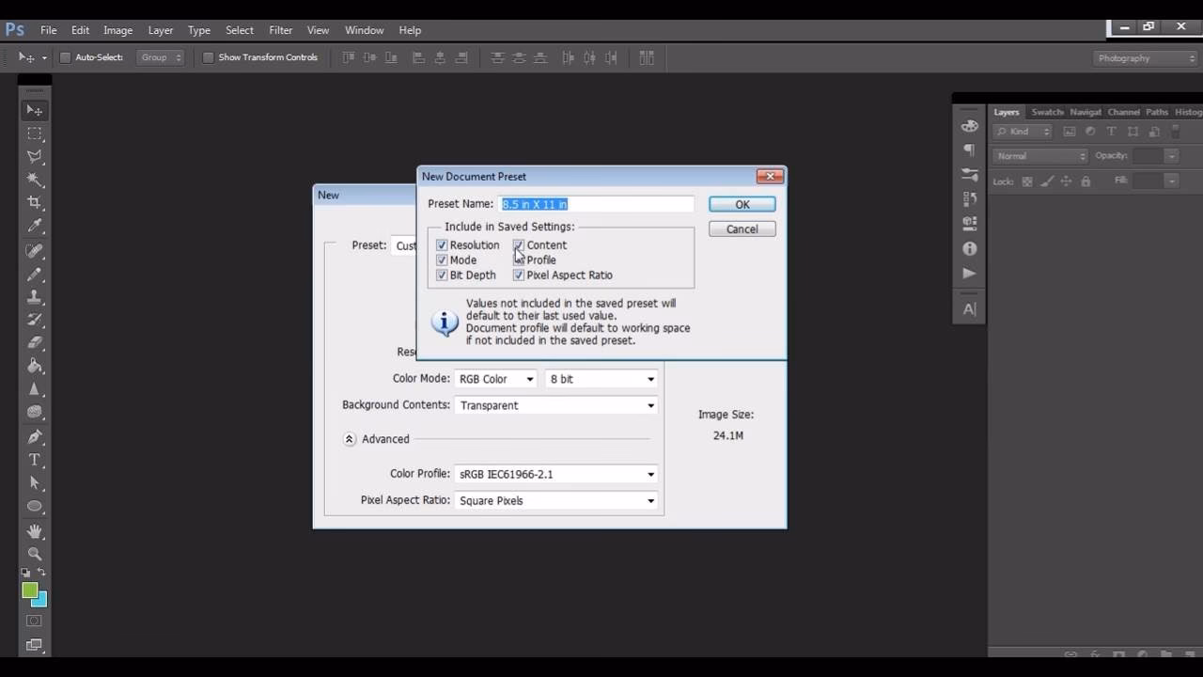Image resolution: width=1203 pixels, height=677 pixels.
Task: Switch to the Channels tab
Action: click(x=1123, y=111)
